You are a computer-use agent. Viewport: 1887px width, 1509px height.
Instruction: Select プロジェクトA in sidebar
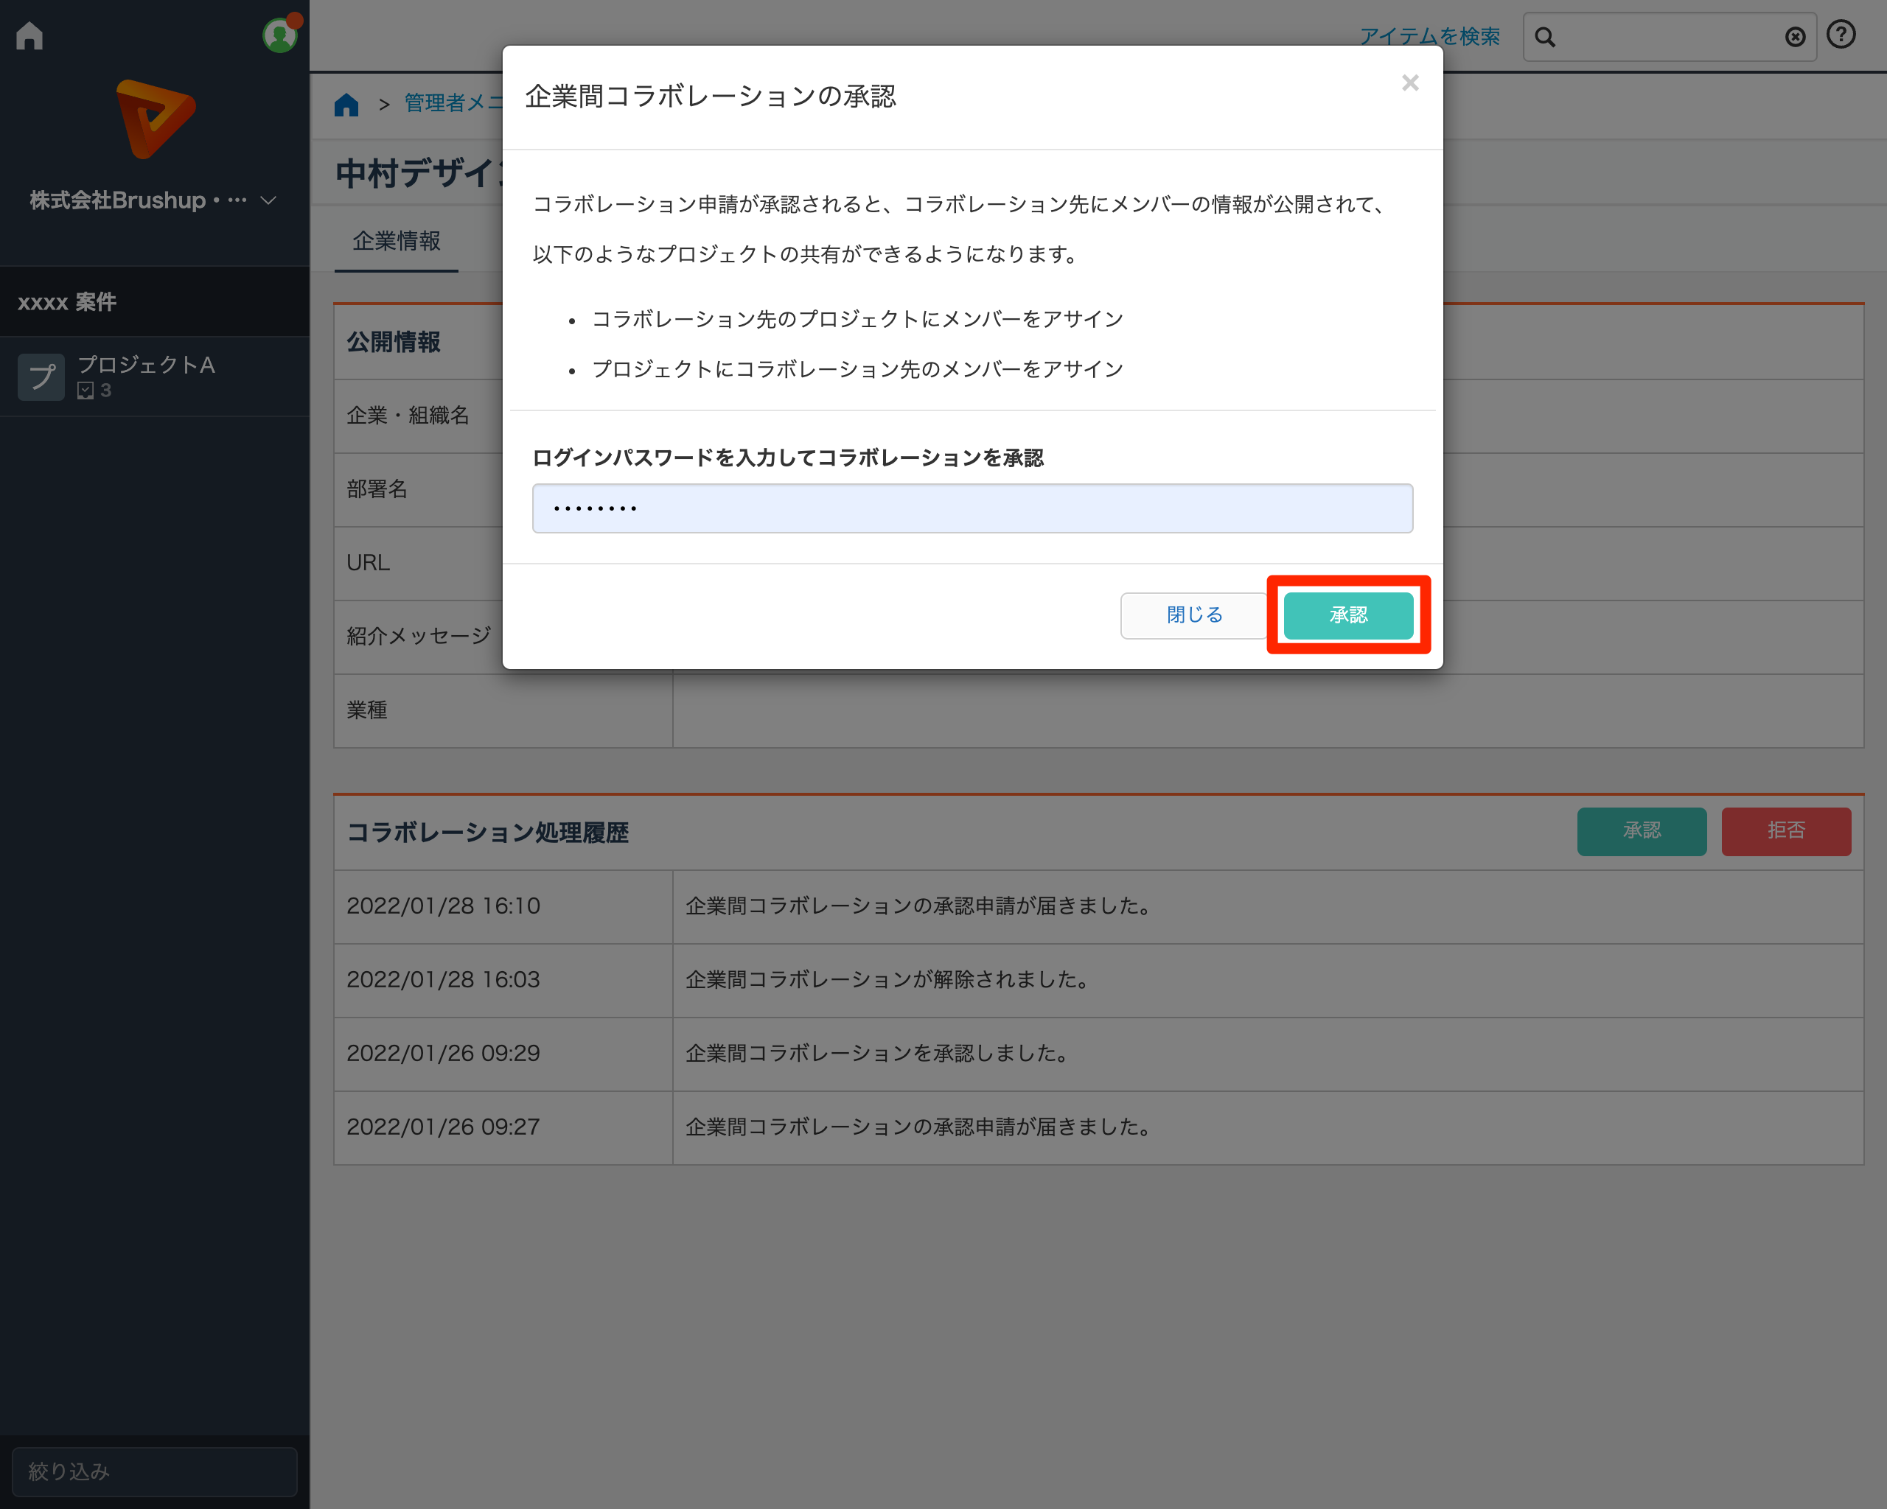[146, 365]
